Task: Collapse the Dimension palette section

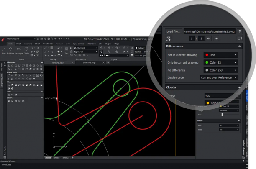Action: 42,62
